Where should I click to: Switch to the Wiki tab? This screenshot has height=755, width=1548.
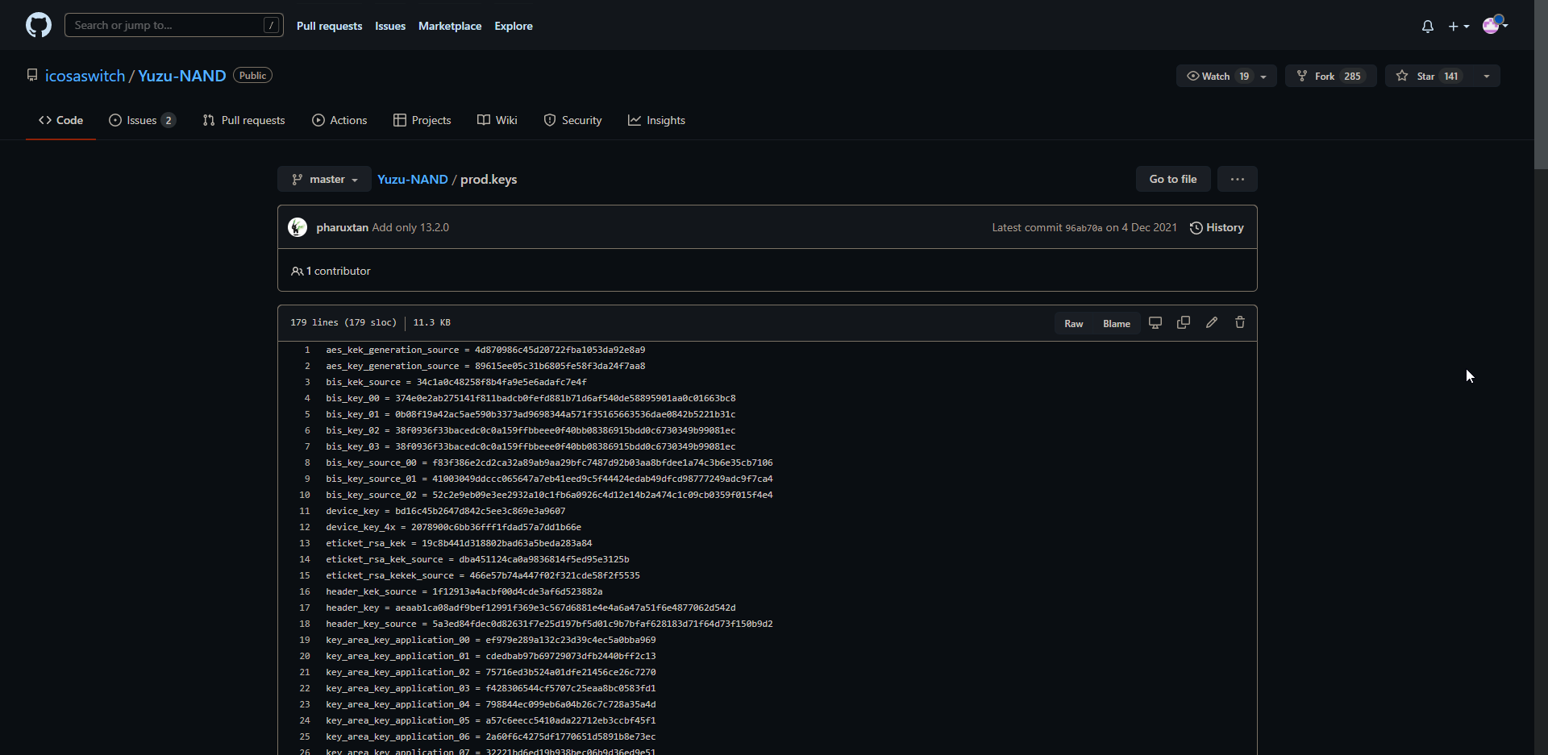(497, 120)
